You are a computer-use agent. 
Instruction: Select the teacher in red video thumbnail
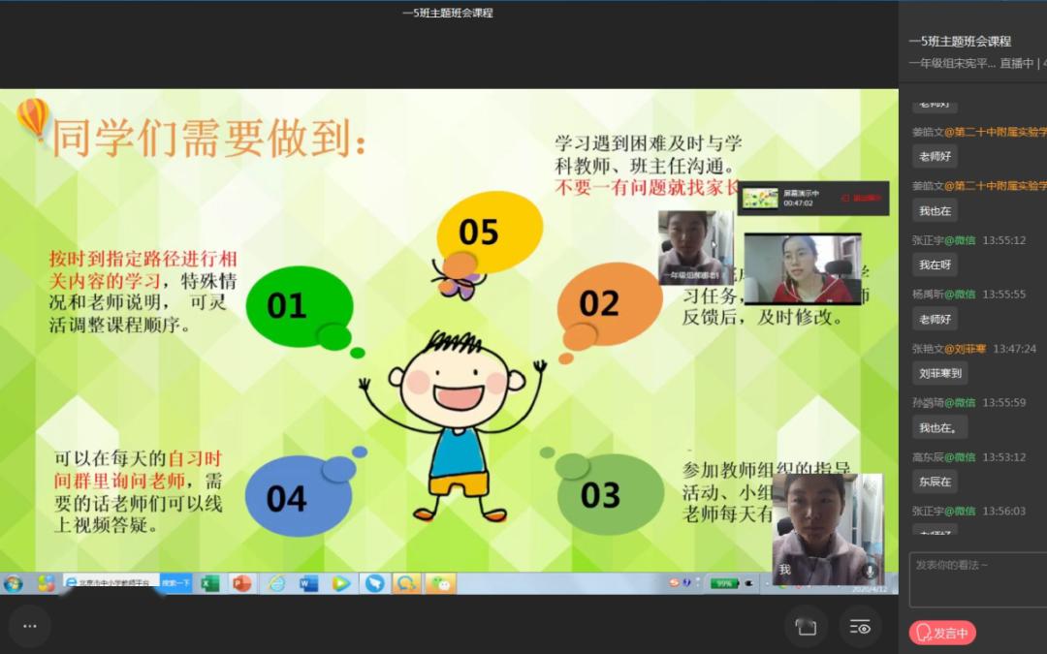(x=803, y=269)
